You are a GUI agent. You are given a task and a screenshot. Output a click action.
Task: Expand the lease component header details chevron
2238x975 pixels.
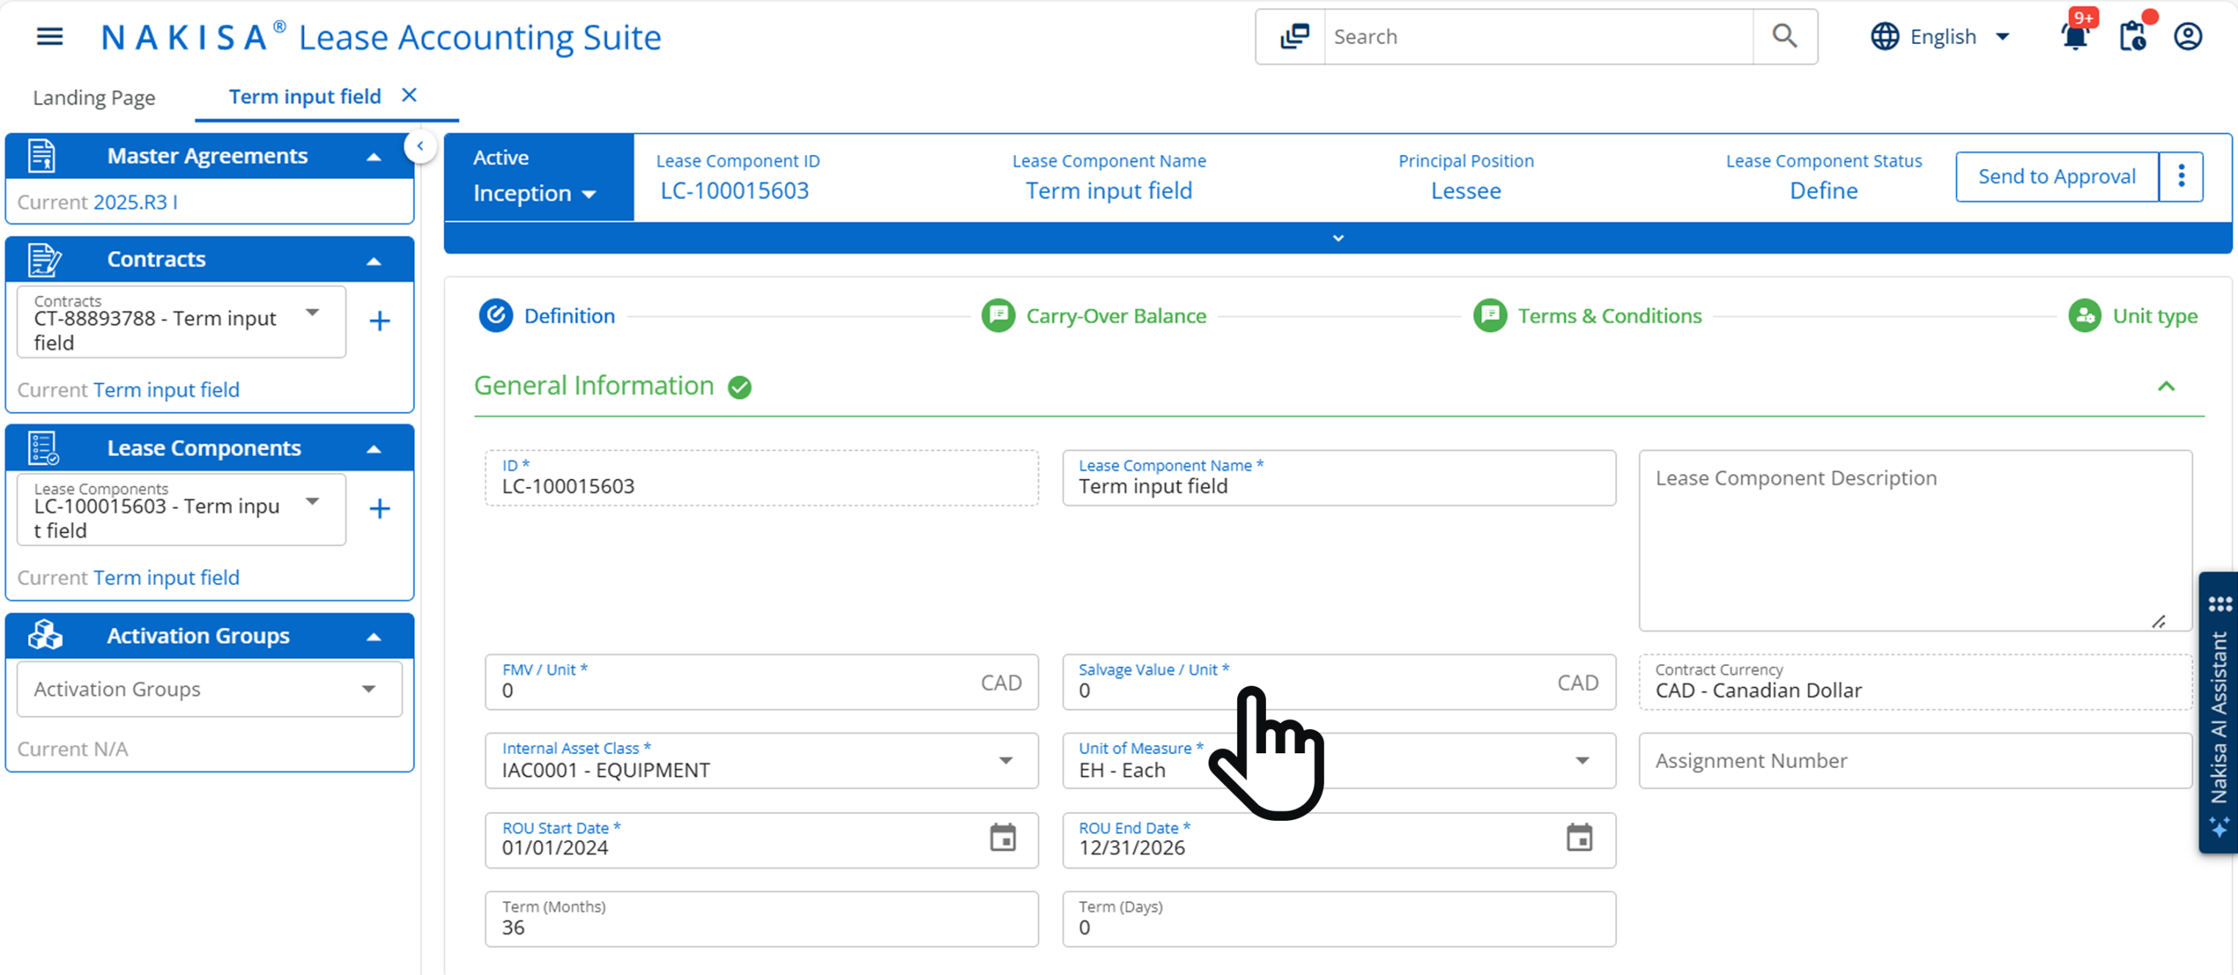[1338, 238]
